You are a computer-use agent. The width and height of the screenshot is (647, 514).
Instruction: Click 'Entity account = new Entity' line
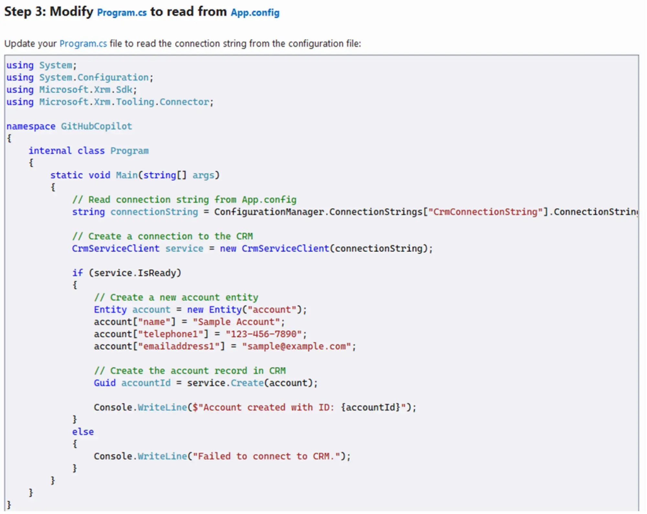pyautogui.click(x=200, y=310)
